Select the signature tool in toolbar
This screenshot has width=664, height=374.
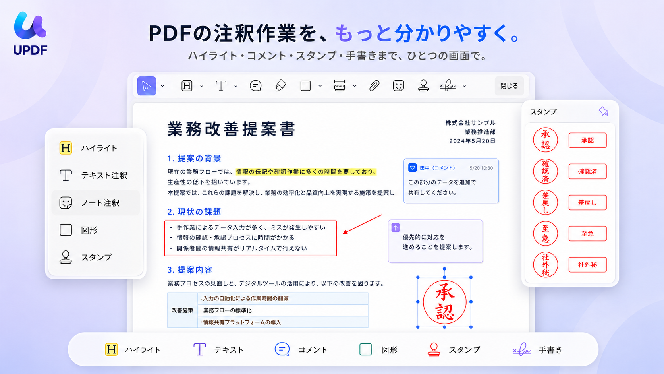point(448,86)
